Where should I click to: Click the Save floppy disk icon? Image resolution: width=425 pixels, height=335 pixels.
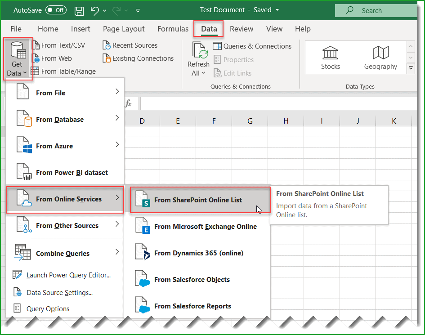click(x=79, y=11)
